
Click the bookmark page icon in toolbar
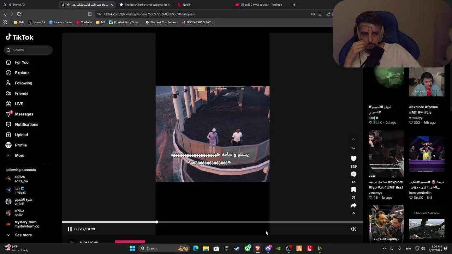[90, 14]
